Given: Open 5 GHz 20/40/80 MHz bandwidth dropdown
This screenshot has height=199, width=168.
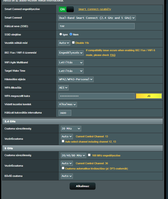Looking at the screenshot, I should (73, 155).
